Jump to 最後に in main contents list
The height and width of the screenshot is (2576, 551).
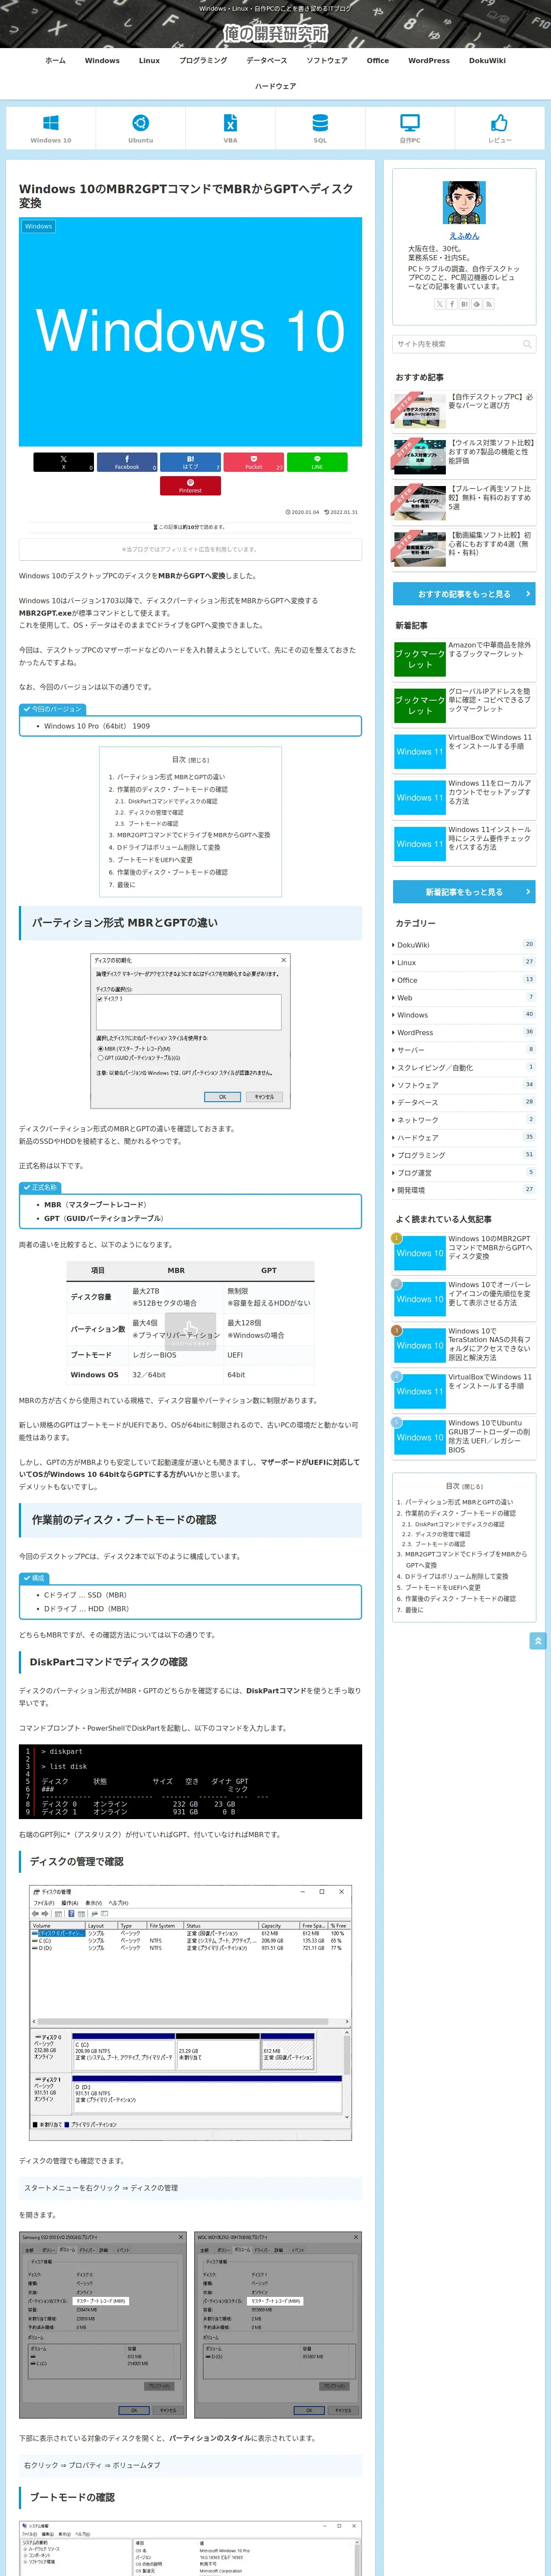click(x=126, y=885)
